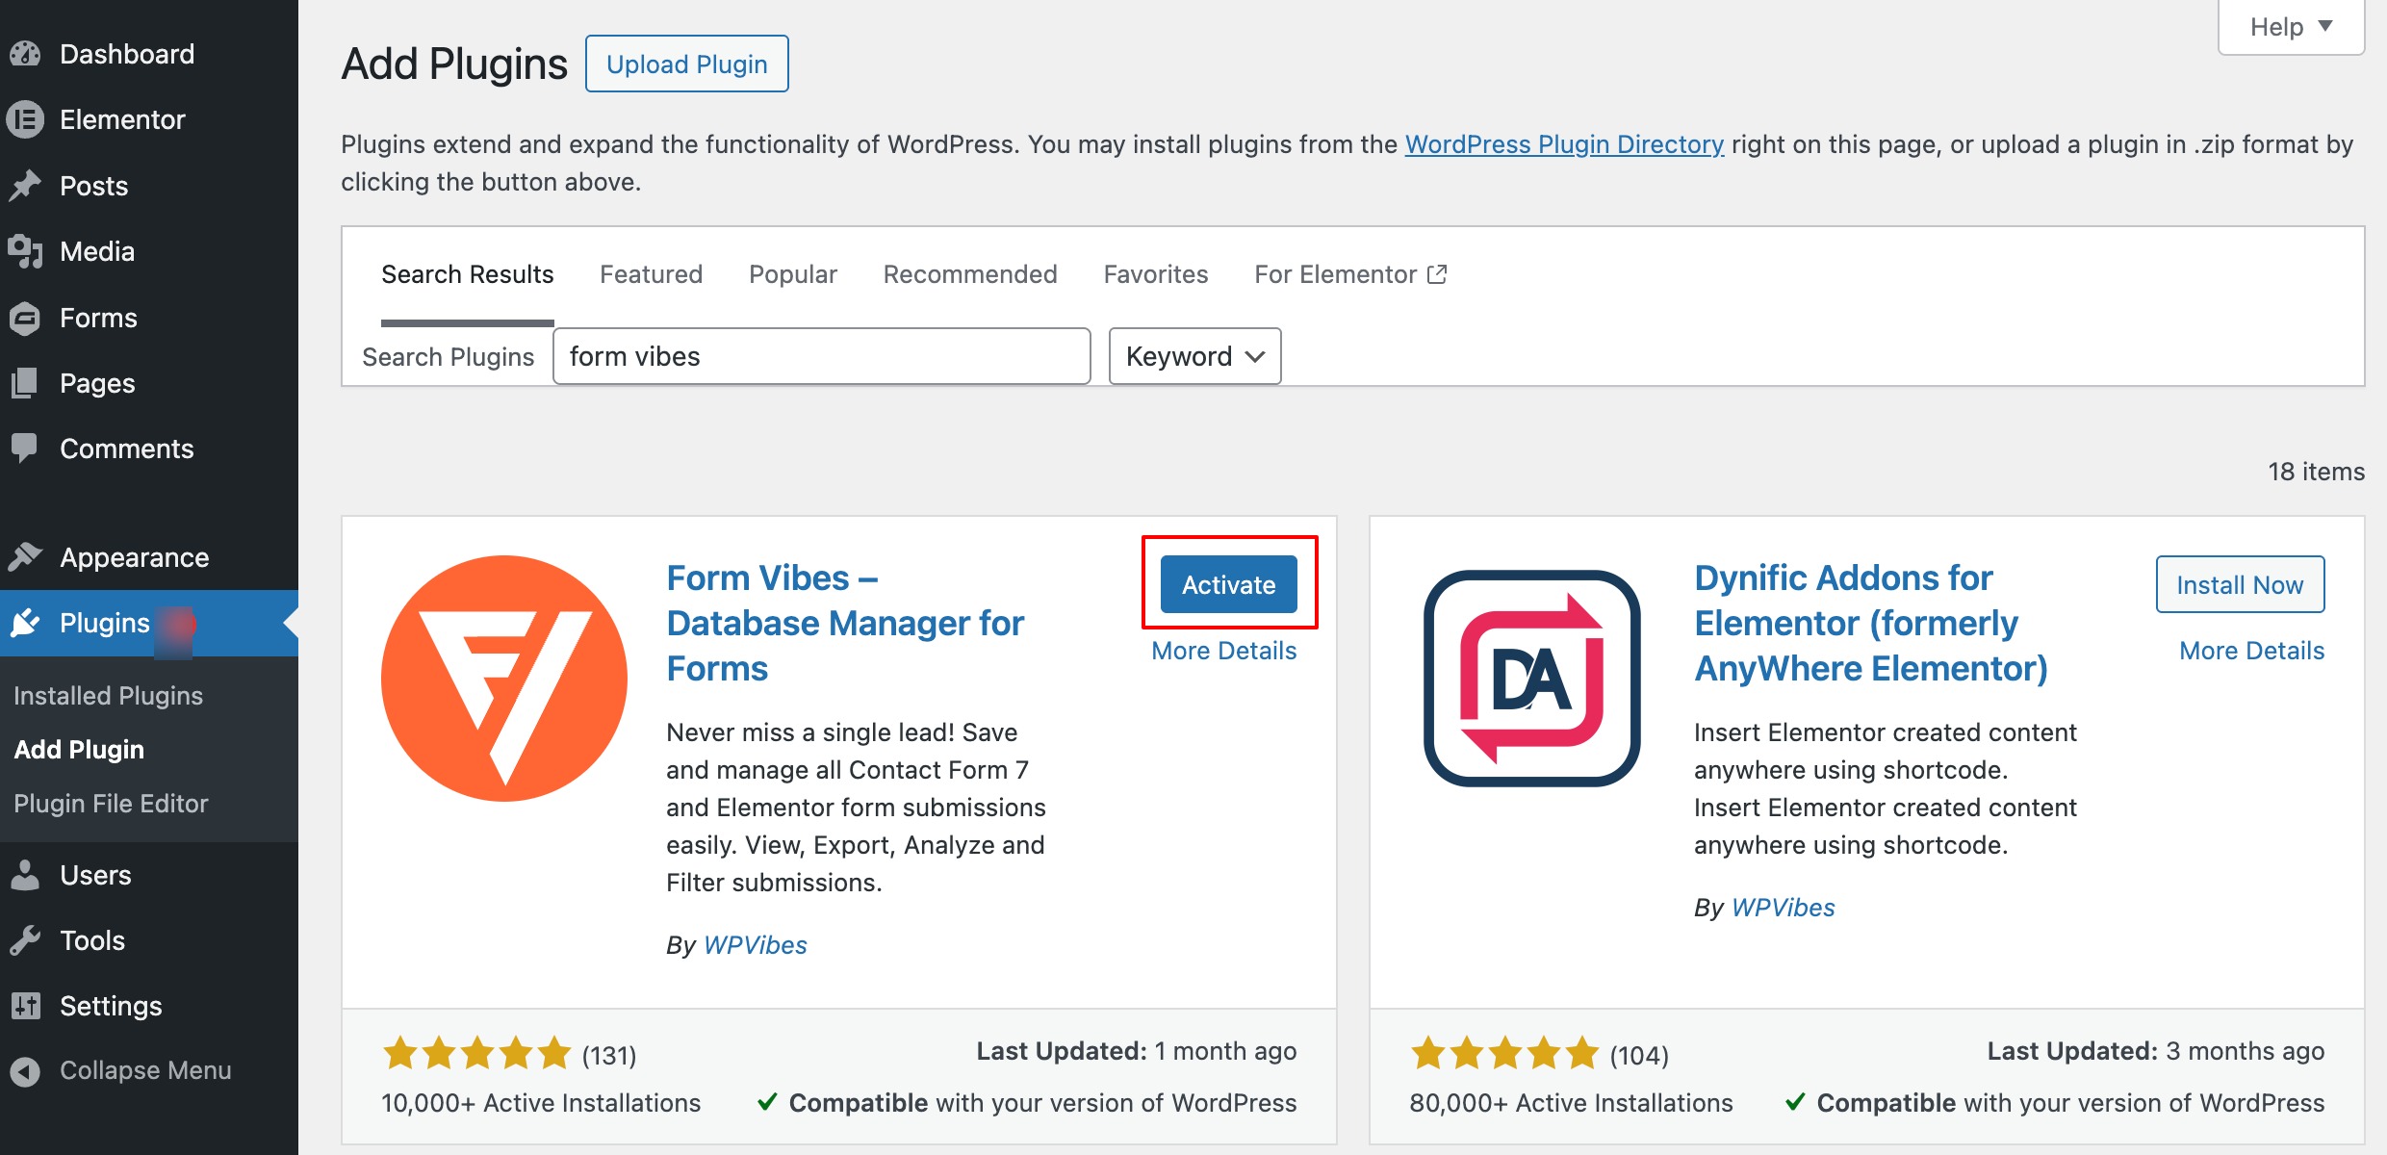Open the Popular plugins tab
Viewport: 2387px width, 1155px height.
point(793,274)
